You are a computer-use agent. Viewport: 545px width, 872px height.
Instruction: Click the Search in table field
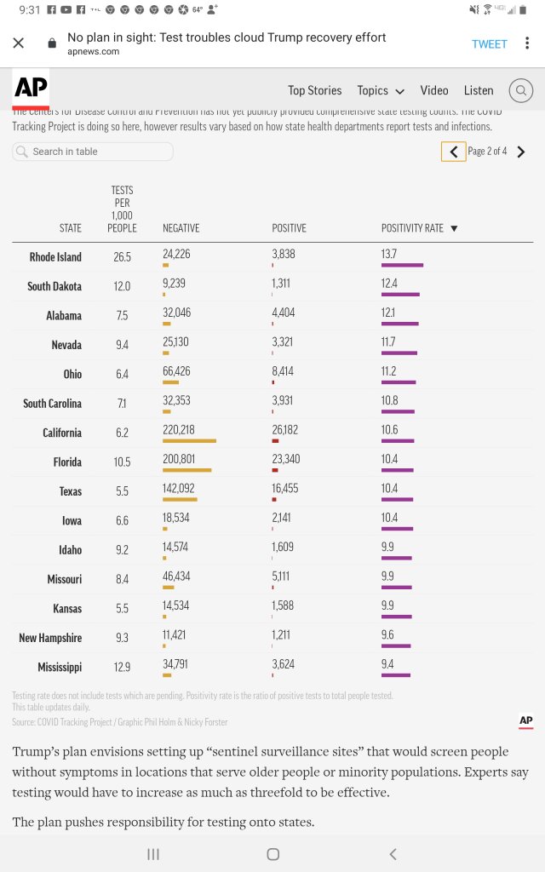click(93, 152)
